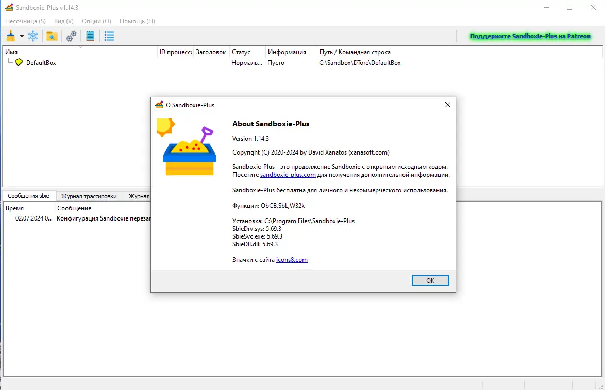This screenshot has height=390, width=605.
Task: Click the snowflake icon in the toolbar
Action: pyautogui.click(x=33, y=36)
